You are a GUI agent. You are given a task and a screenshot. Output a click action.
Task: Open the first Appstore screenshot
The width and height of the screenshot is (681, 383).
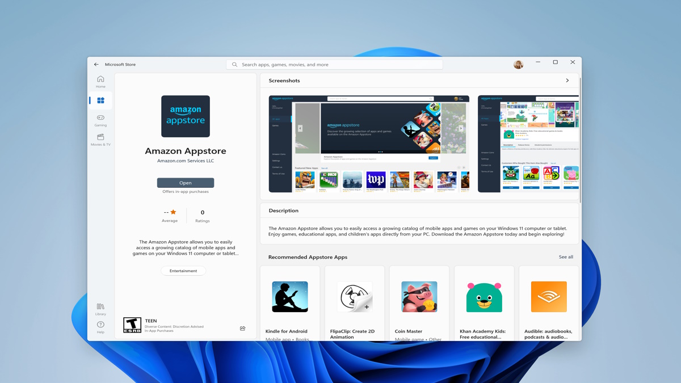tap(369, 144)
